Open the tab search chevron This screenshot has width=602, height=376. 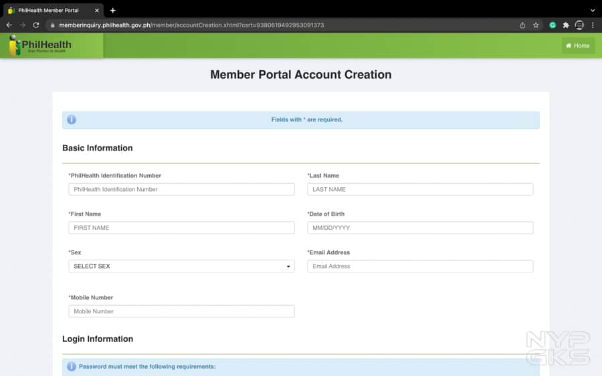[593, 10]
